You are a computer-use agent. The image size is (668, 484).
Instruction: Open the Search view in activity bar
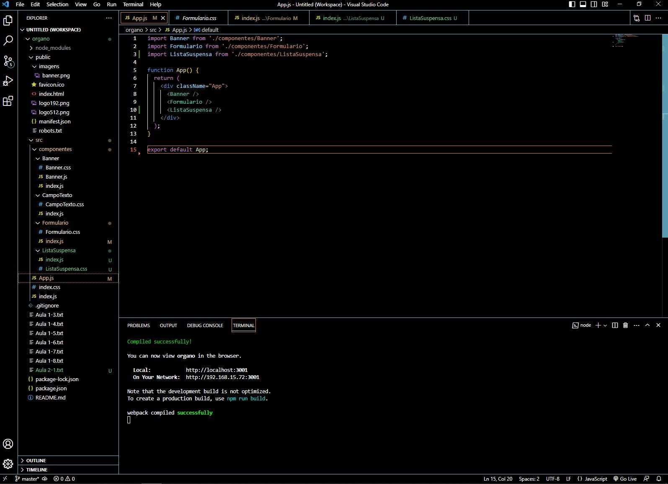[8, 41]
